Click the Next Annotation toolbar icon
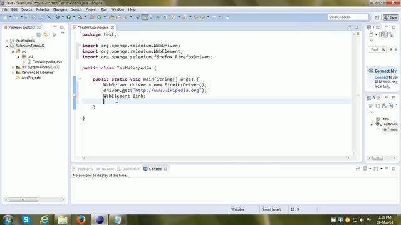Viewport: 401px width, 225px height. pos(173,17)
